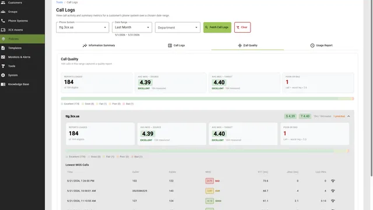Click the '5/21/2026, 10:58:01 AM' row time
The image size is (373, 210).
[x=82, y=191]
